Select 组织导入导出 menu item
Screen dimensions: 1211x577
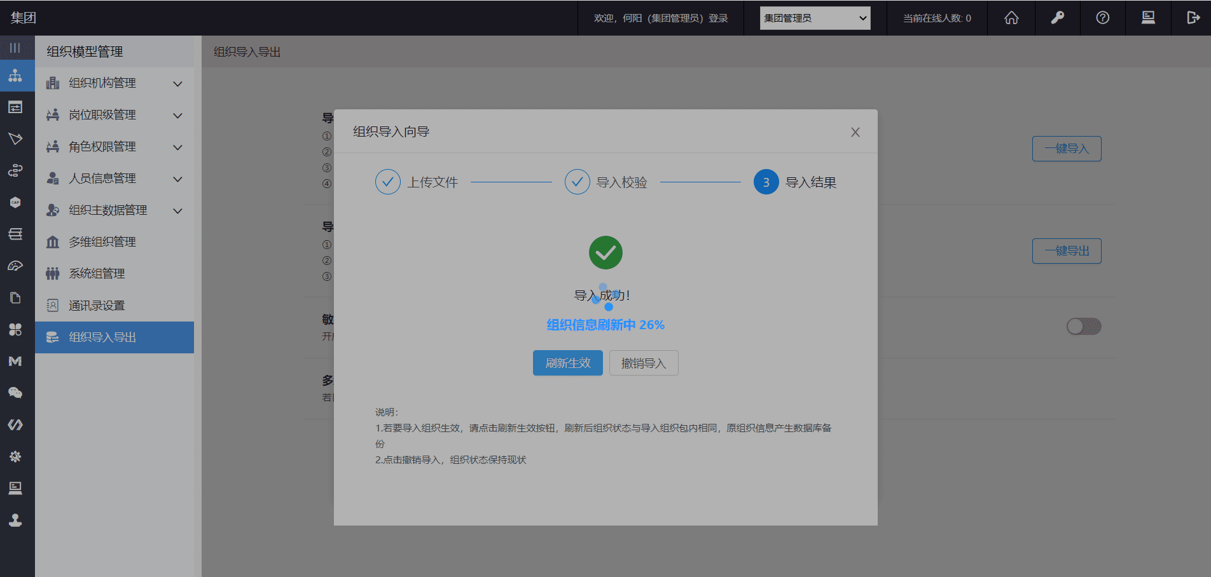coord(114,337)
